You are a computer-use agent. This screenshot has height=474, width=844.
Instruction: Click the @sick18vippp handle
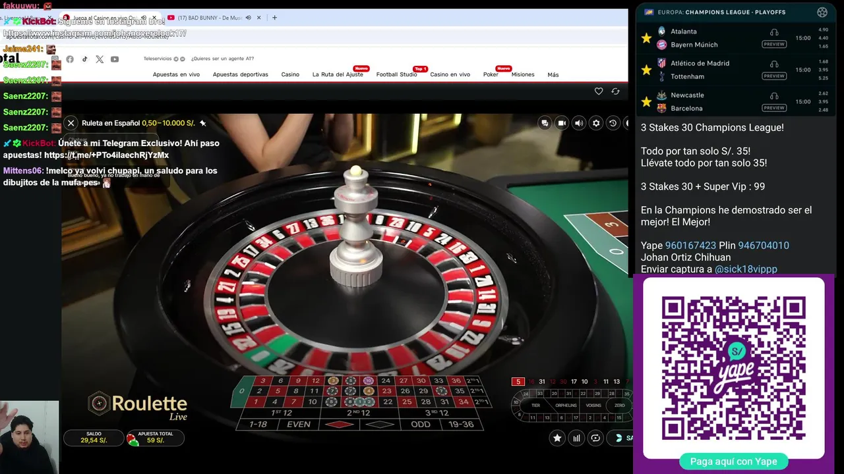click(x=746, y=269)
